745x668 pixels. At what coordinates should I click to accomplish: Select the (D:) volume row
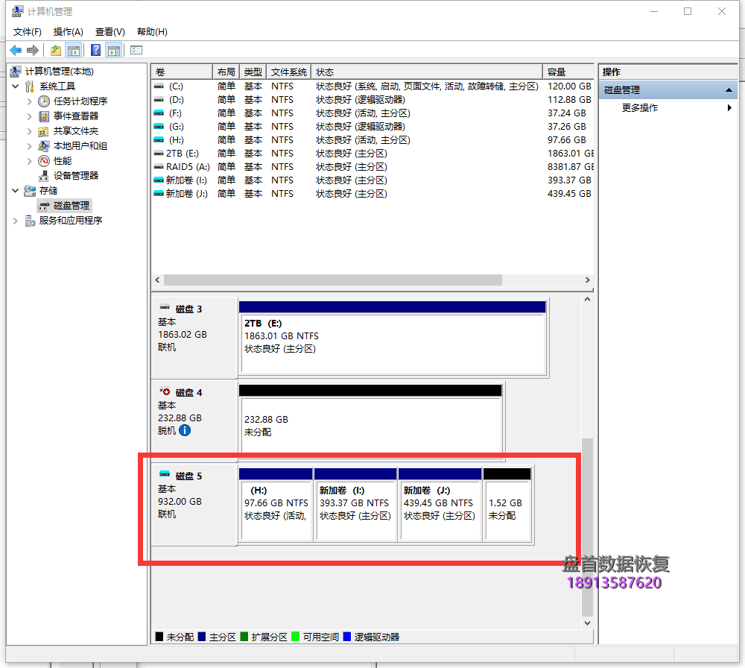(372, 99)
